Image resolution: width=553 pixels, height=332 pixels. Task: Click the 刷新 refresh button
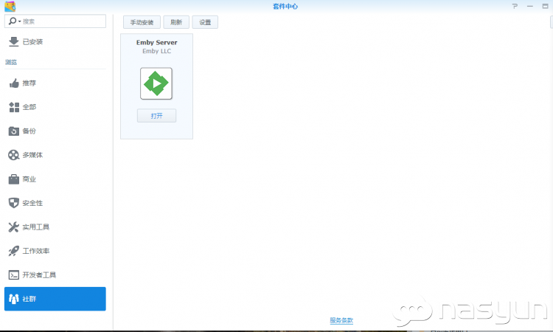coord(176,22)
